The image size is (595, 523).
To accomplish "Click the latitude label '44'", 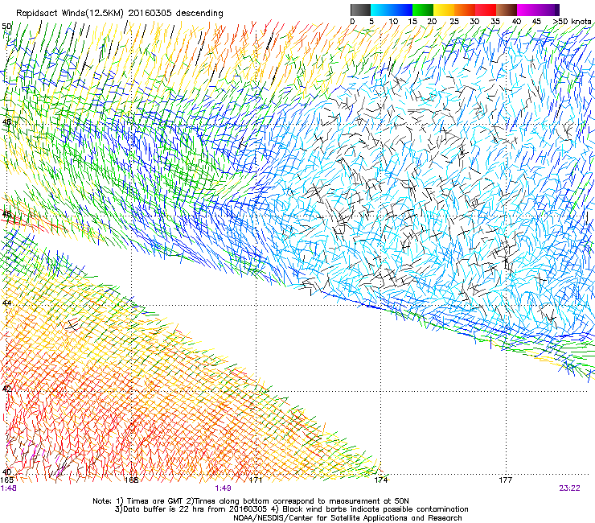I will click(6, 303).
